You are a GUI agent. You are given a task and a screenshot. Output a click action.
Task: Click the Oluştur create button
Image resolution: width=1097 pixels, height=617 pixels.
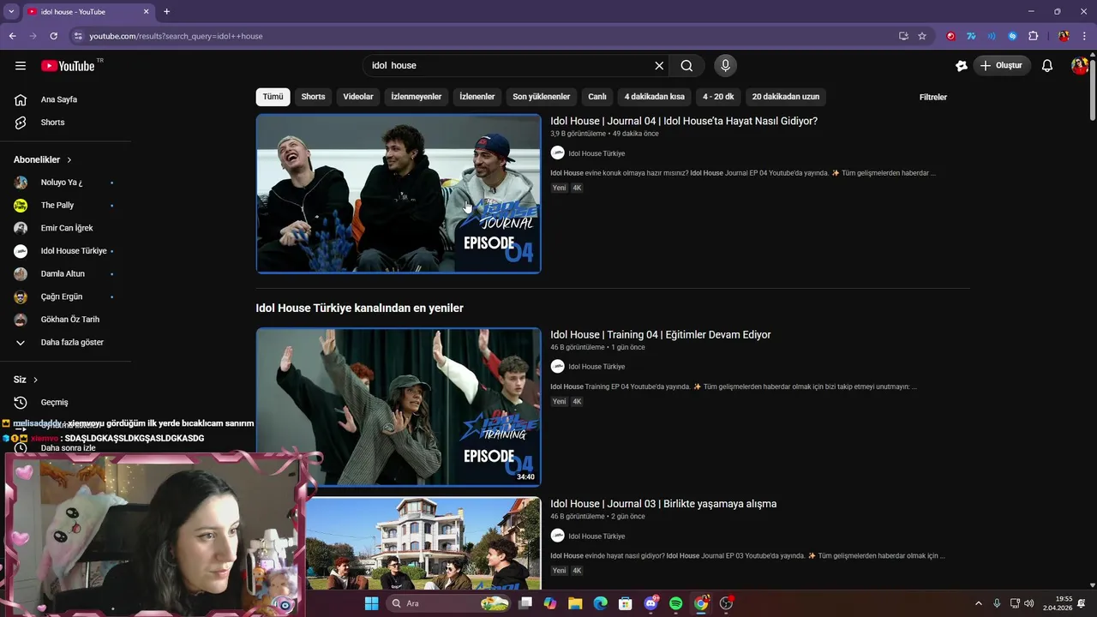click(1002, 66)
